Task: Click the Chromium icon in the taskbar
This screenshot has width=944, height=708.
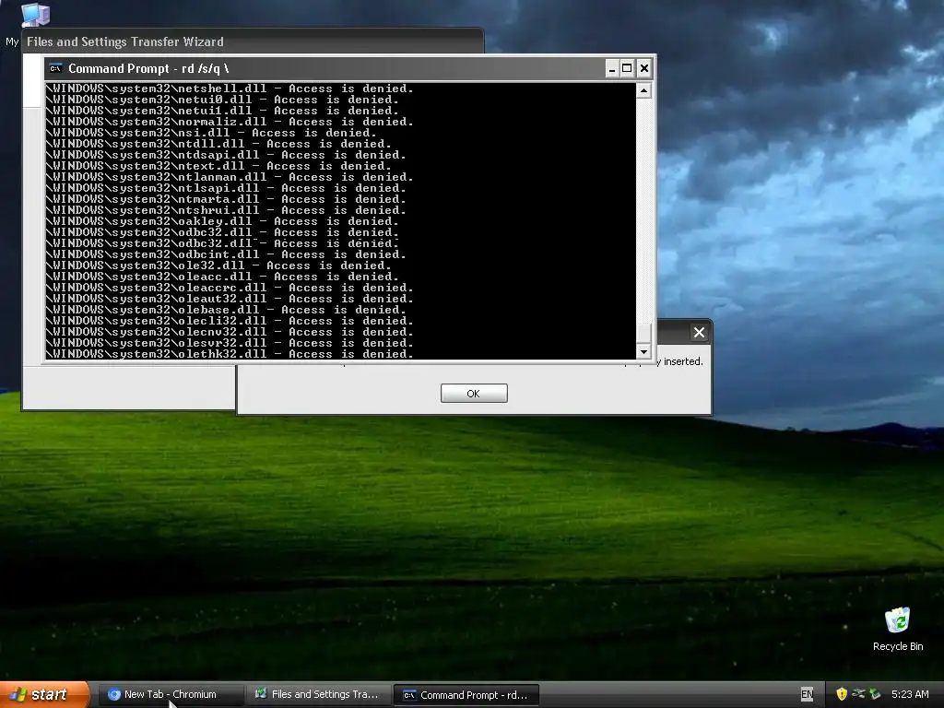Action: pos(113,695)
